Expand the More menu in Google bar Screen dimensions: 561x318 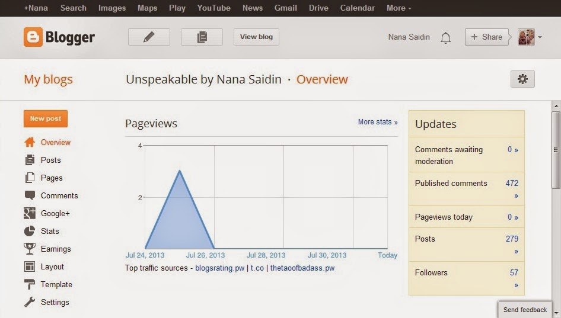coord(399,8)
